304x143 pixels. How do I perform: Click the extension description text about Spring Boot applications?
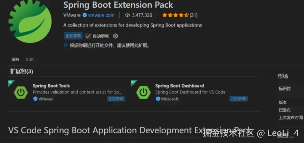[x=133, y=25]
